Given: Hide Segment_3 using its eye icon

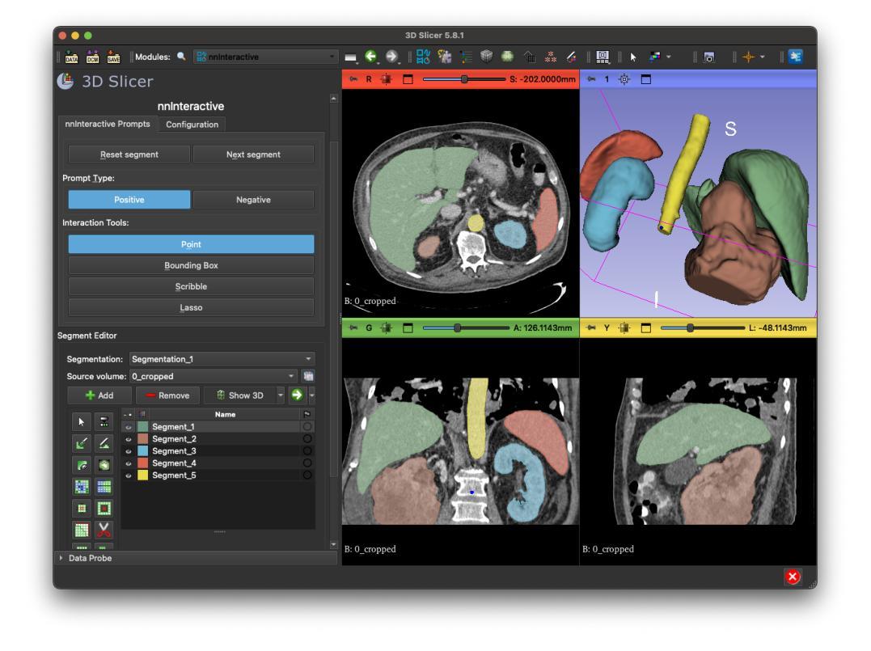Looking at the screenshot, I should click(129, 451).
